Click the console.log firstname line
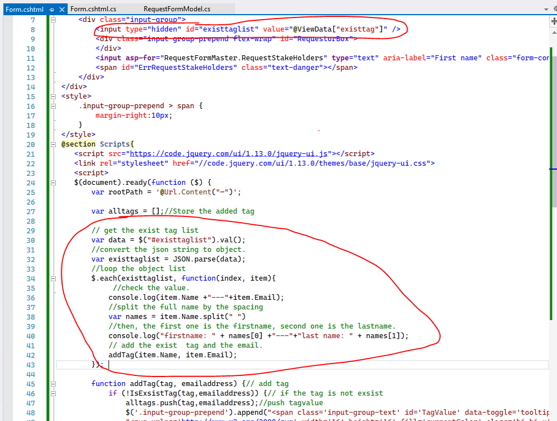 (259, 336)
